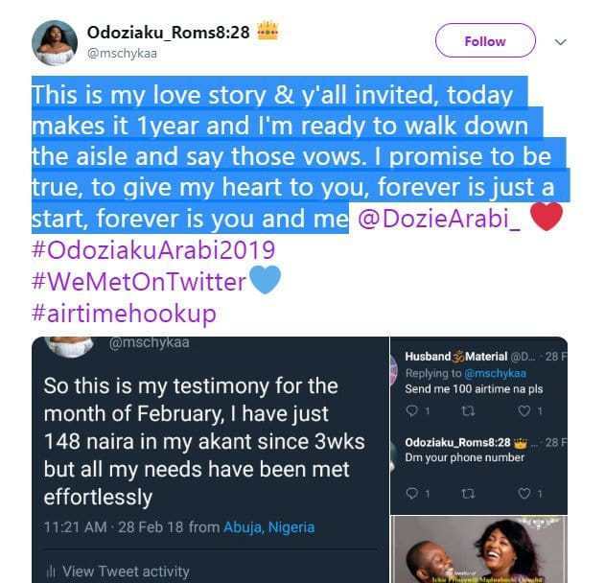This screenshot has height=583, width=605.
Task: Like the 'Send me 100 airtime' tweet
Action: pyautogui.click(x=526, y=411)
